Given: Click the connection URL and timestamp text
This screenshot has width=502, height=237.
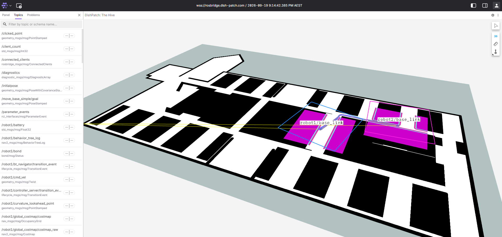Looking at the screenshot, I should click(249, 5).
